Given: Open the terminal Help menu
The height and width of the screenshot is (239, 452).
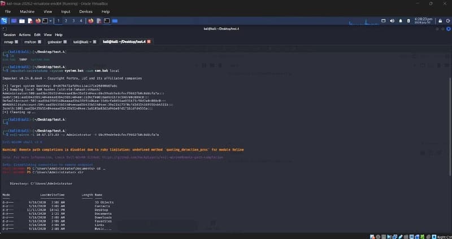Looking at the screenshot, I should pos(59,34).
